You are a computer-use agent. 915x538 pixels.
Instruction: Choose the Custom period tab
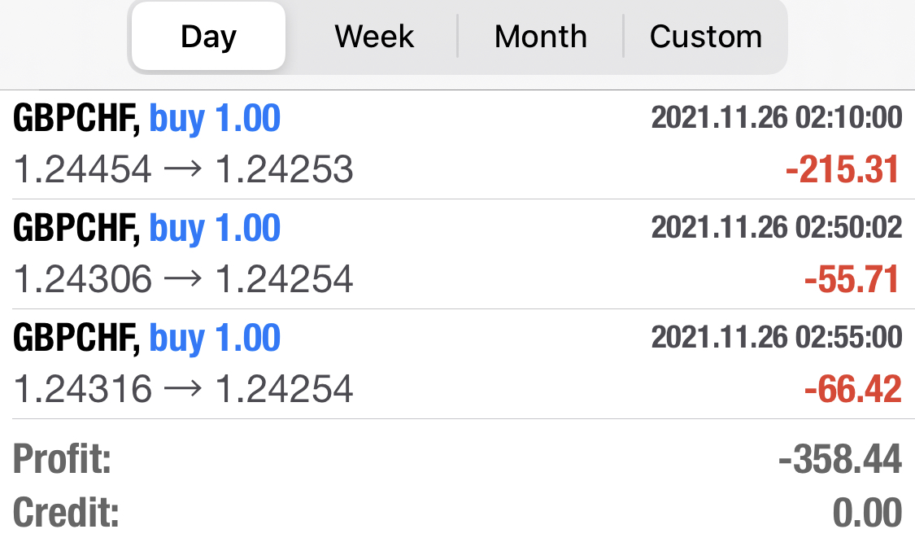point(705,37)
